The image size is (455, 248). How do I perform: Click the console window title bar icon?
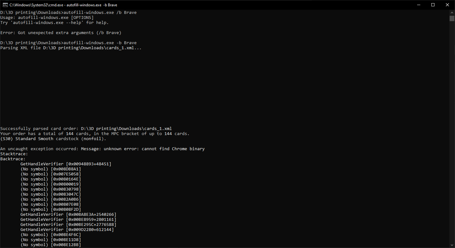[4, 5]
